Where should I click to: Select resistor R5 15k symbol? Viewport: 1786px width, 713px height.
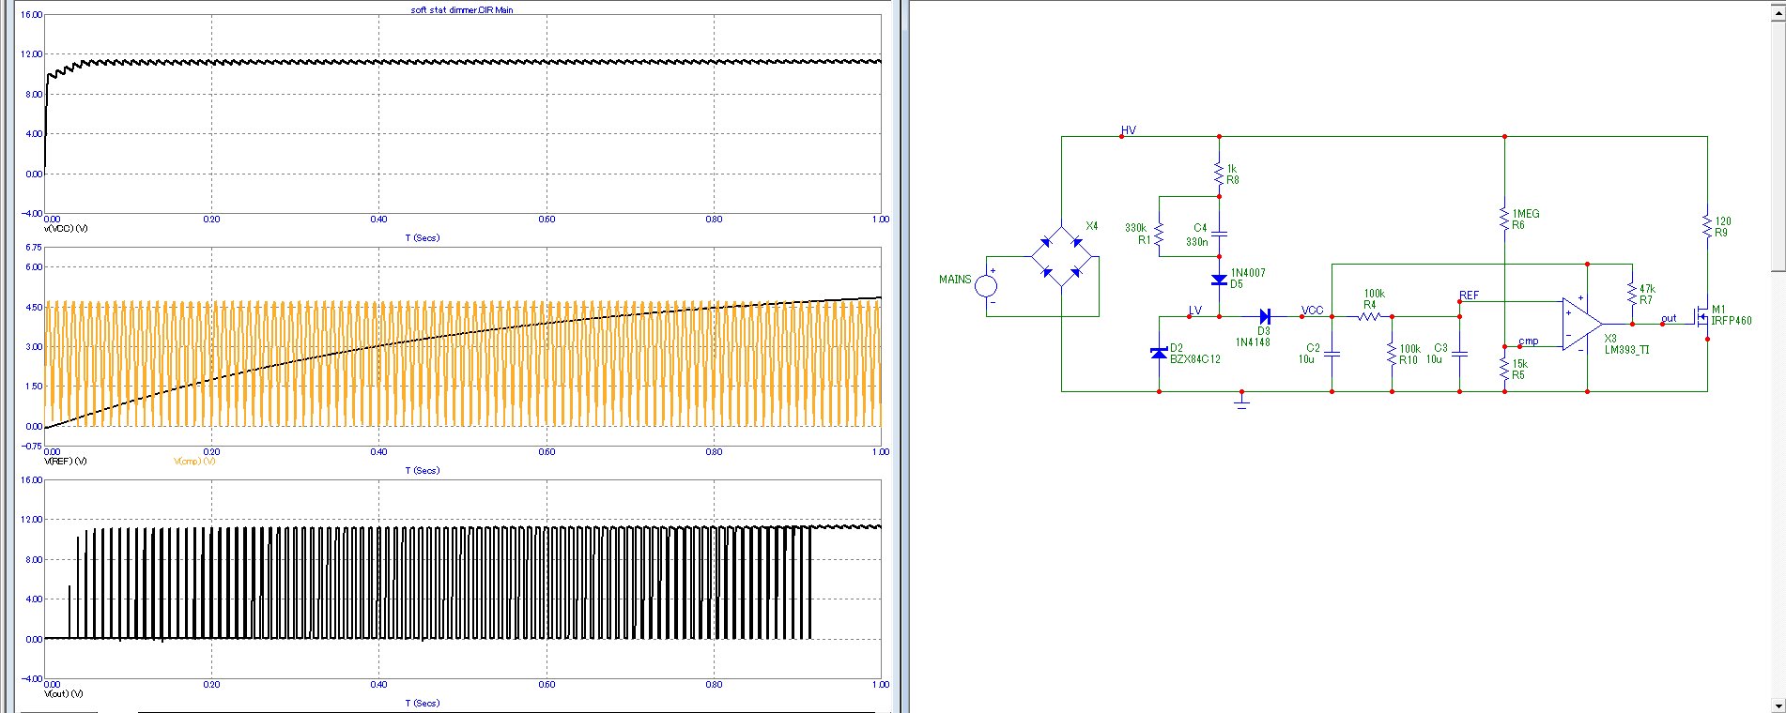click(x=1504, y=369)
